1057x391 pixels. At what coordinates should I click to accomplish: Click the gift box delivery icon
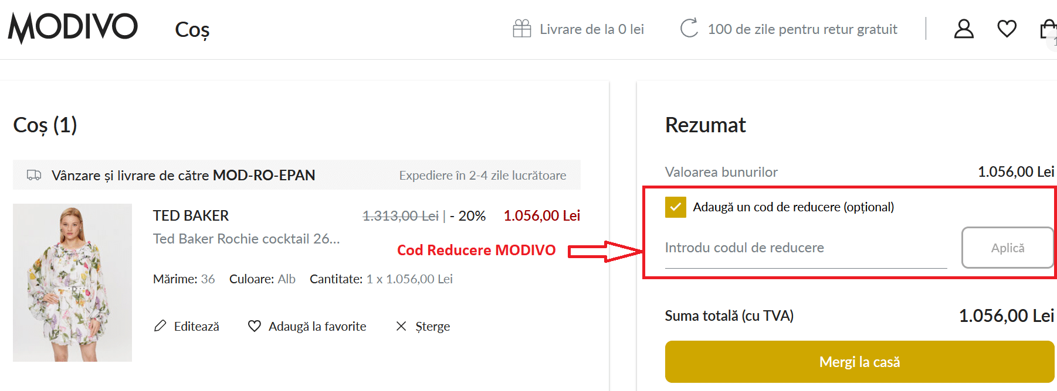pyautogui.click(x=521, y=29)
